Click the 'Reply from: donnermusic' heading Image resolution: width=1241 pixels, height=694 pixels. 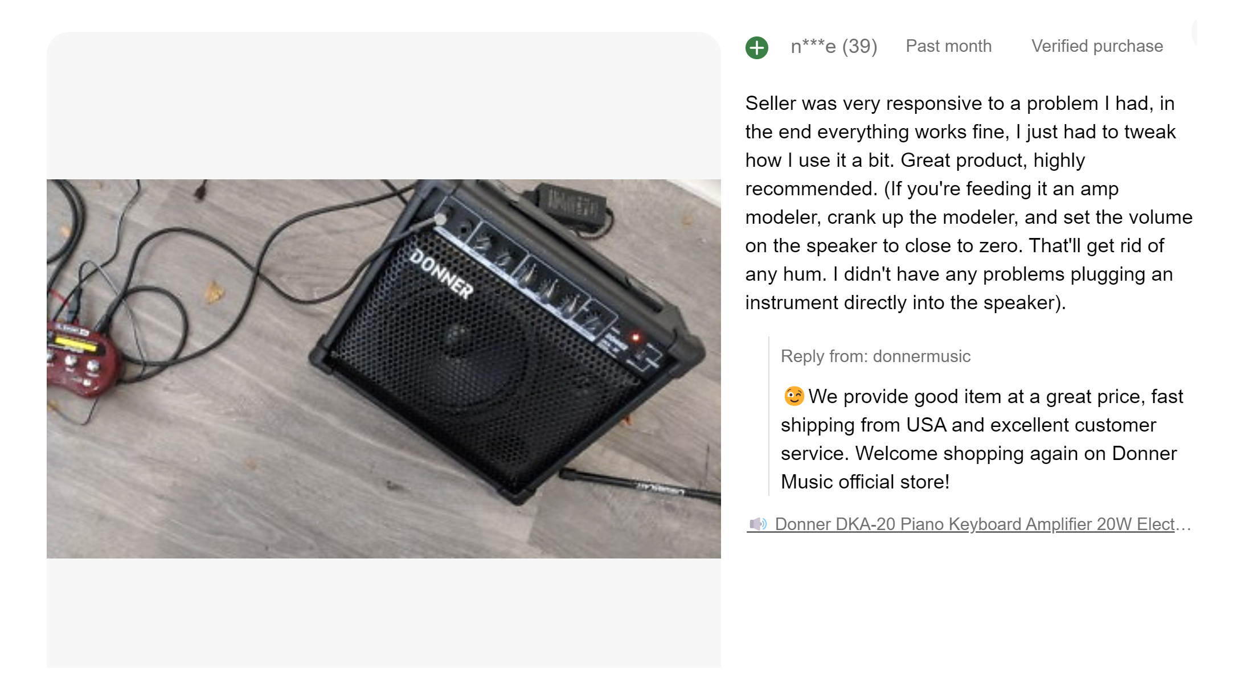click(875, 356)
